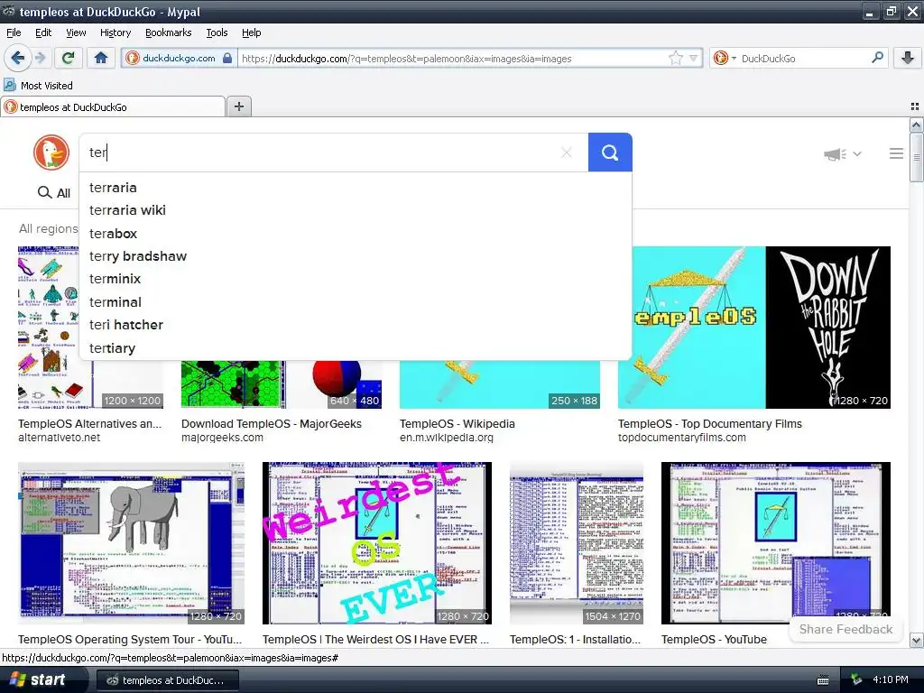Open the URL history dropdown arrow
This screenshot has width=924, height=693.
694,58
